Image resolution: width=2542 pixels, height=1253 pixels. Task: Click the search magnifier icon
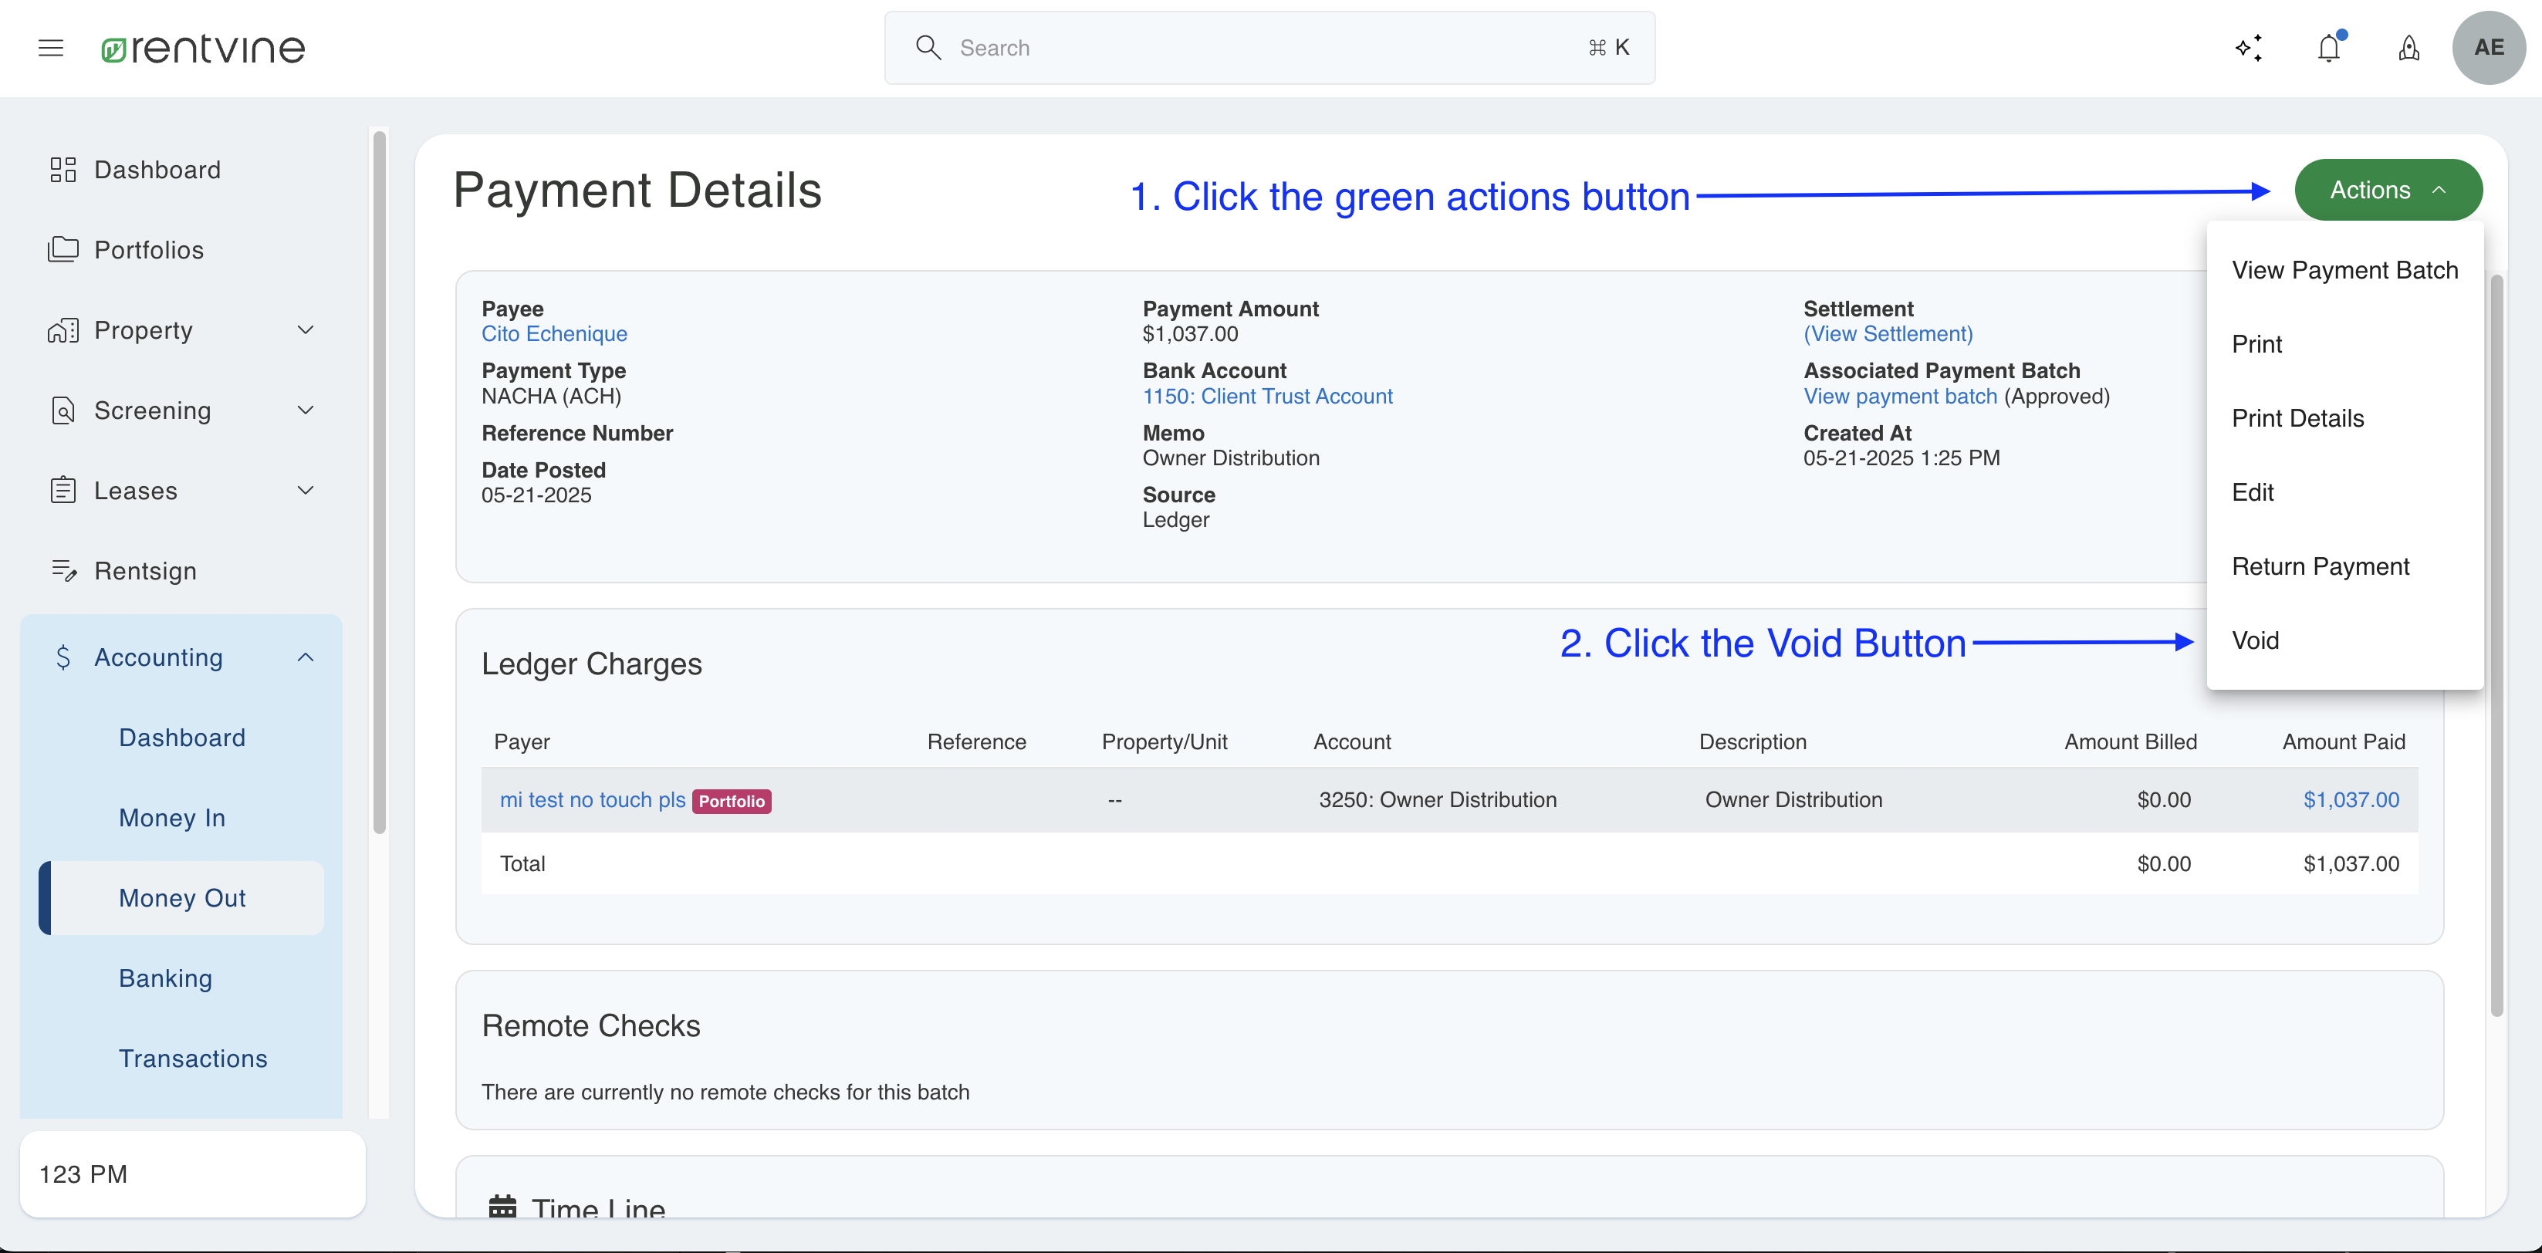(x=928, y=47)
